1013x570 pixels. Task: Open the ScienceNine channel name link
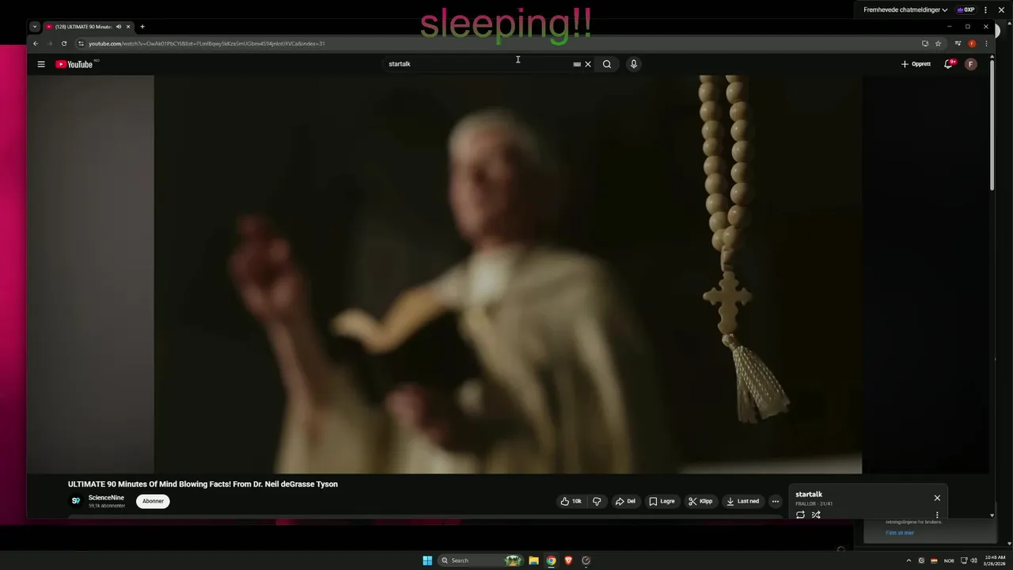pyautogui.click(x=106, y=498)
